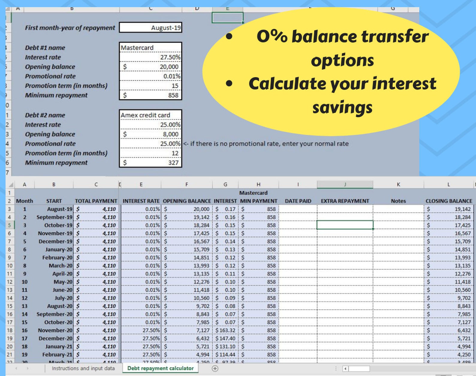Select the 20,000 opening balance input

click(x=150, y=67)
